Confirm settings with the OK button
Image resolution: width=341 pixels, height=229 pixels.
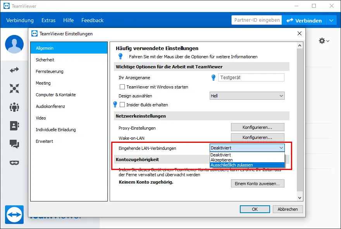(x=255, y=209)
